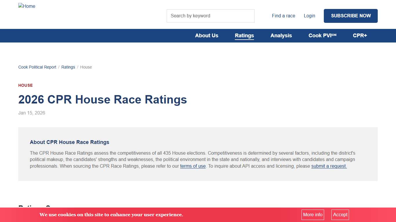Click the Cook Political Report breadcrumb
This screenshot has width=396, height=222.
pos(37,67)
